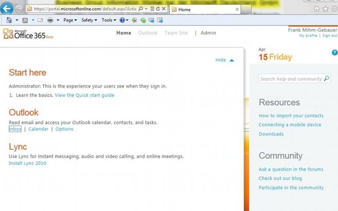Click the Community heading
Image resolution: width=338 pixels, height=211 pixels.
281,156
